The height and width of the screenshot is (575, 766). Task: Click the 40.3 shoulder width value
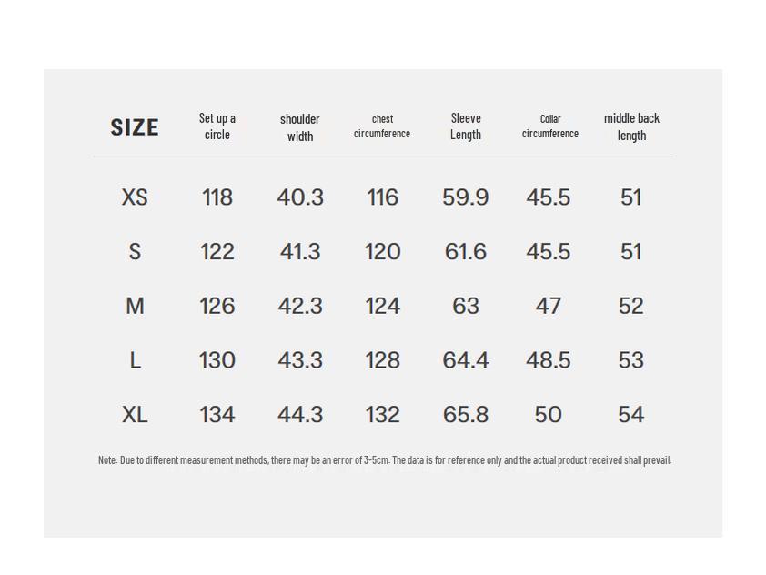[x=300, y=197]
